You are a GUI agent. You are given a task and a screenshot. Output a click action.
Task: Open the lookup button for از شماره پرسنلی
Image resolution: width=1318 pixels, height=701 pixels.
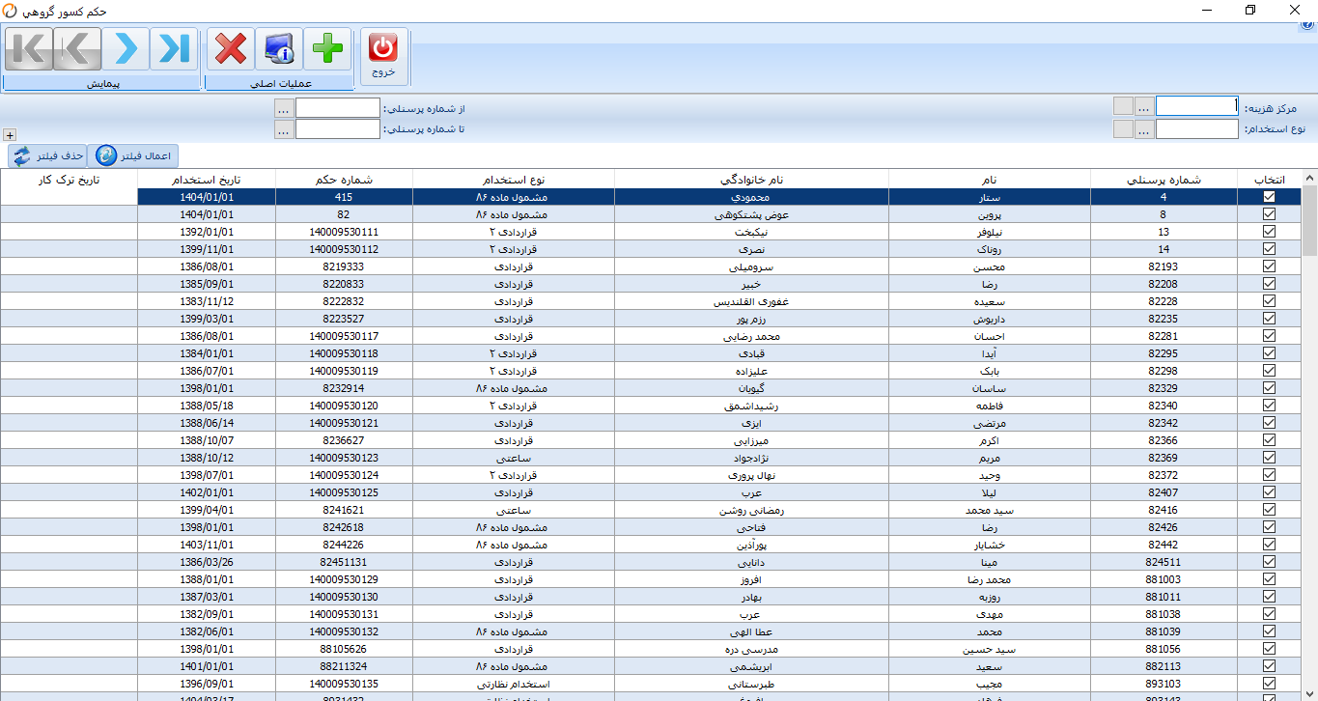click(x=284, y=108)
